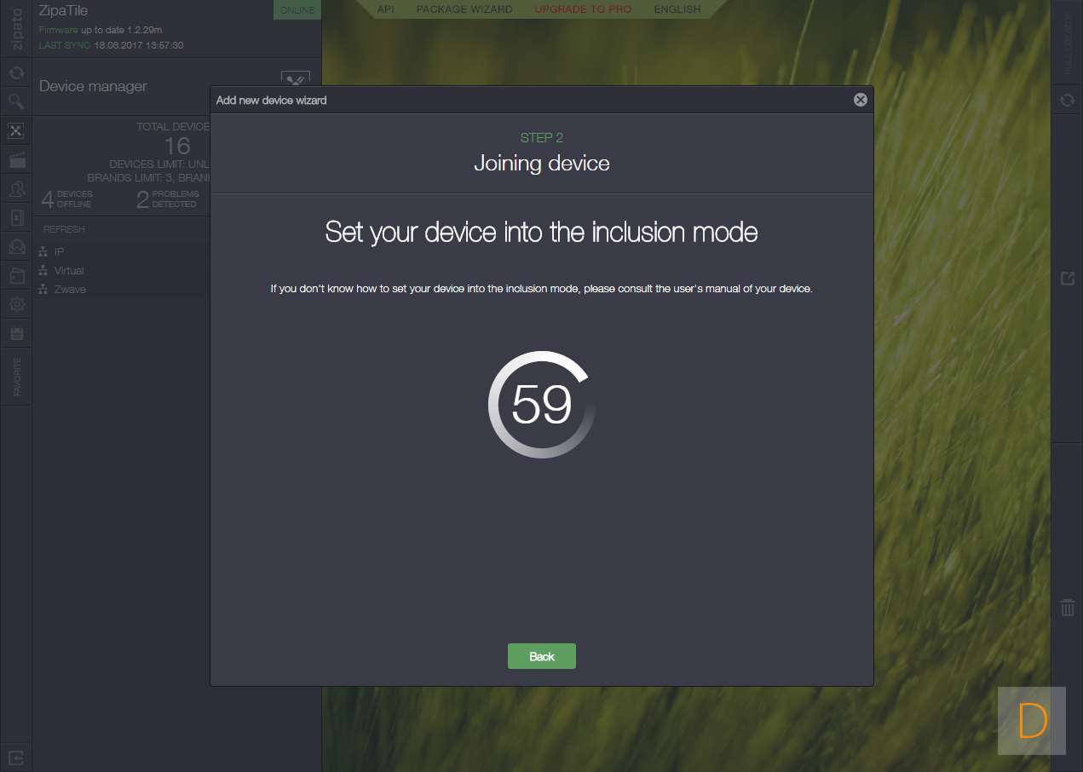The width and height of the screenshot is (1083, 772).
Task: Click the add device icon beside Device manager
Action: pyautogui.click(x=295, y=80)
